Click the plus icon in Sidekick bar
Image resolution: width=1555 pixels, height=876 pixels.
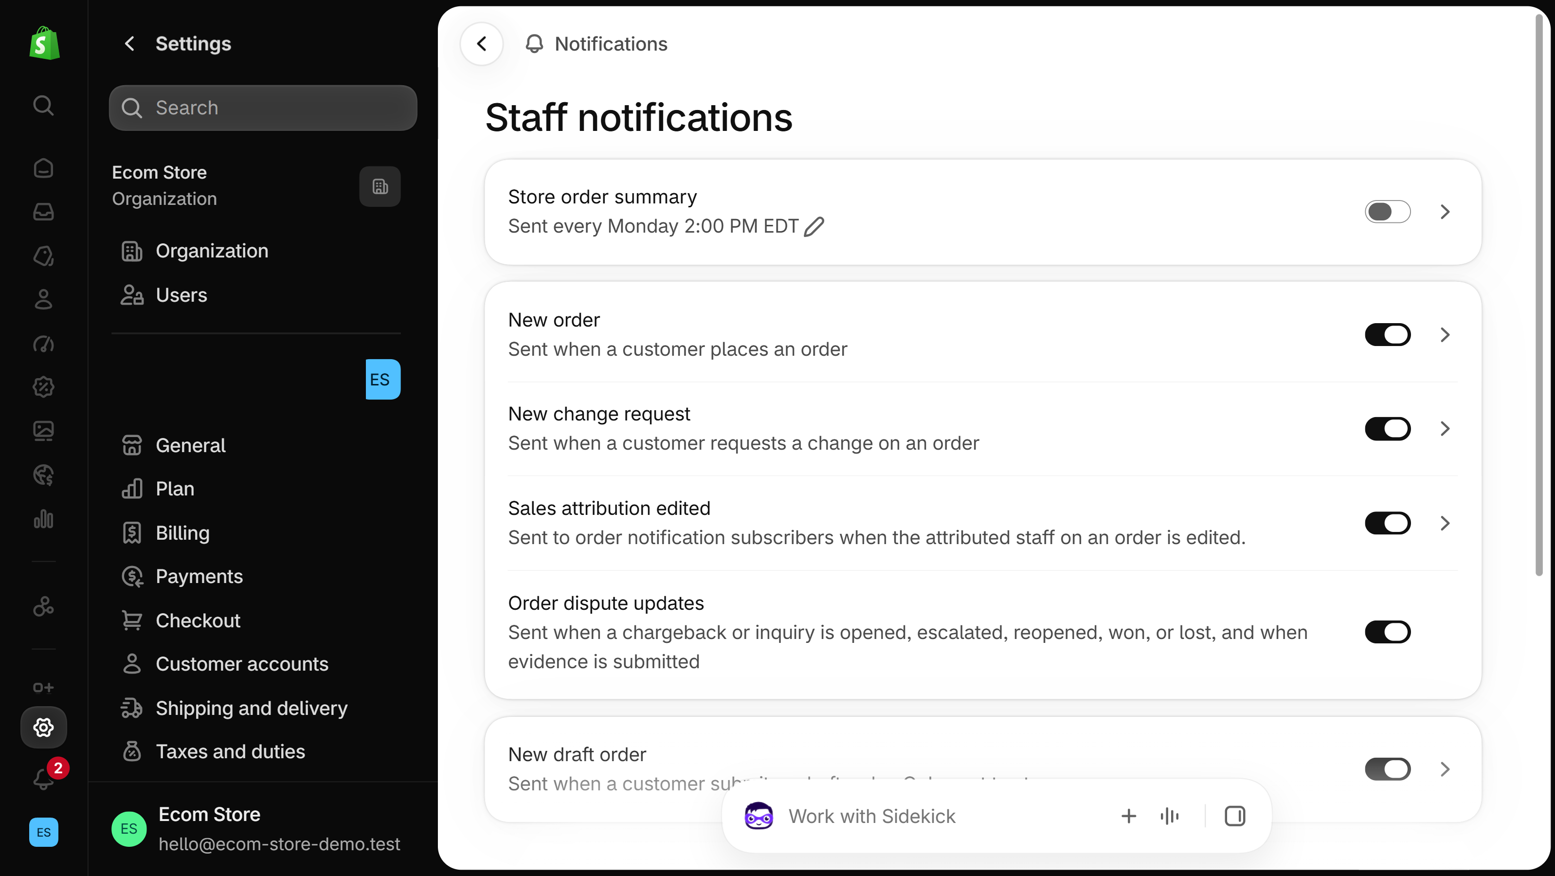tap(1129, 816)
